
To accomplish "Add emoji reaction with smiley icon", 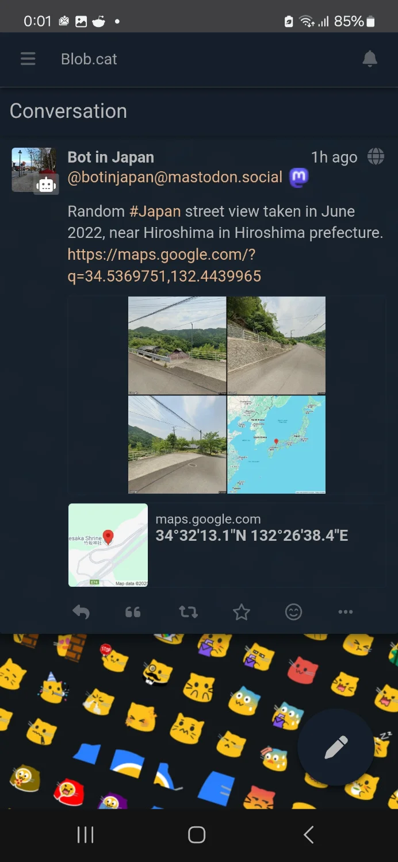I will pos(293,612).
